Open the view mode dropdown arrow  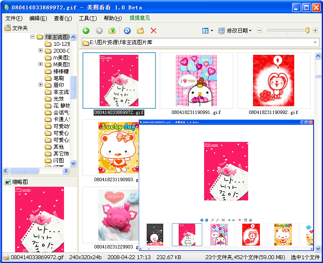[x=212, y=31]
